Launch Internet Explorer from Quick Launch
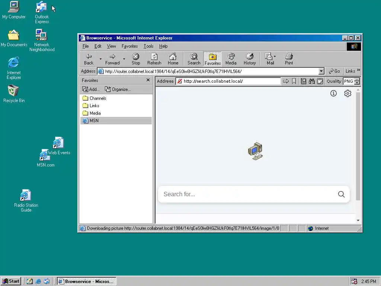Screen dimensions: 381x286 [x=38, y=282]
